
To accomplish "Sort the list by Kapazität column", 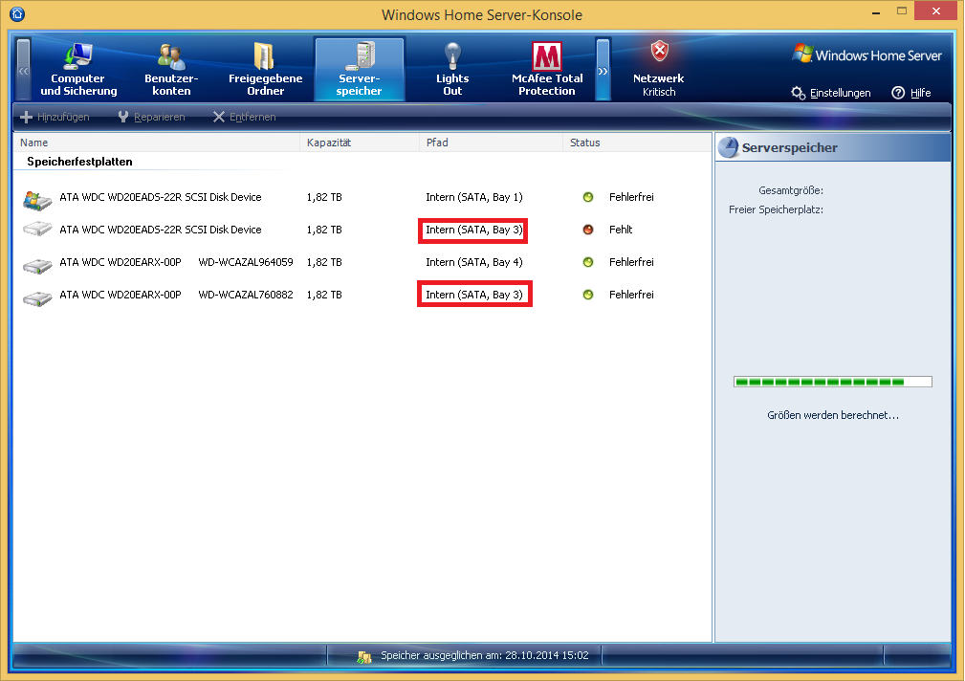I will pyautogui.click(x=360, y=143).
